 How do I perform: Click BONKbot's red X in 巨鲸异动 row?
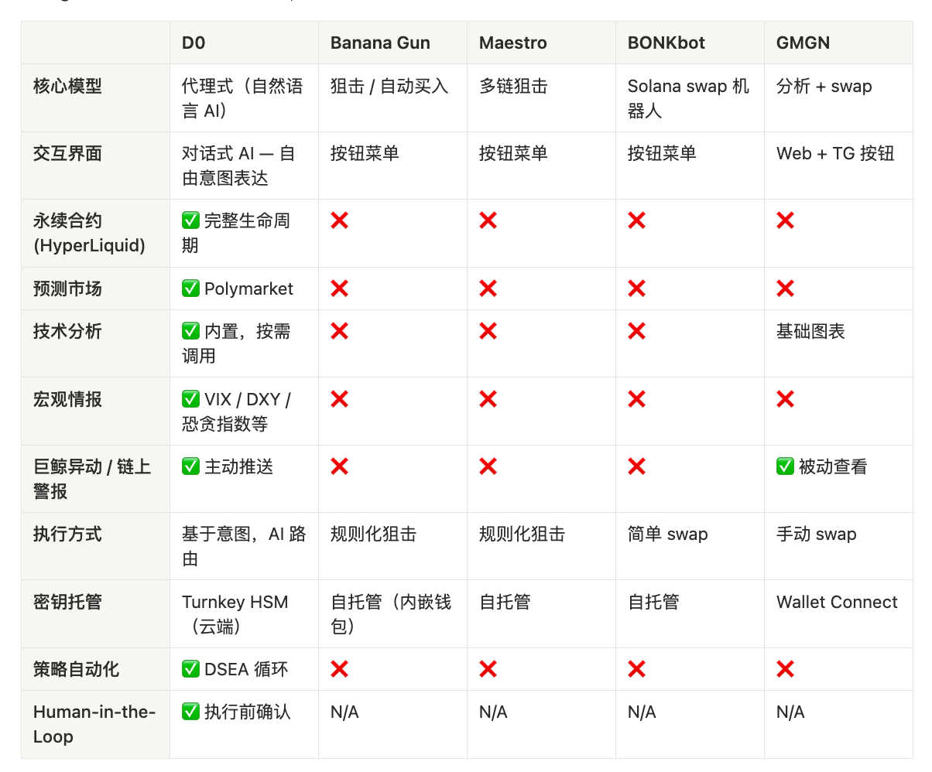(x=636, y=466)
